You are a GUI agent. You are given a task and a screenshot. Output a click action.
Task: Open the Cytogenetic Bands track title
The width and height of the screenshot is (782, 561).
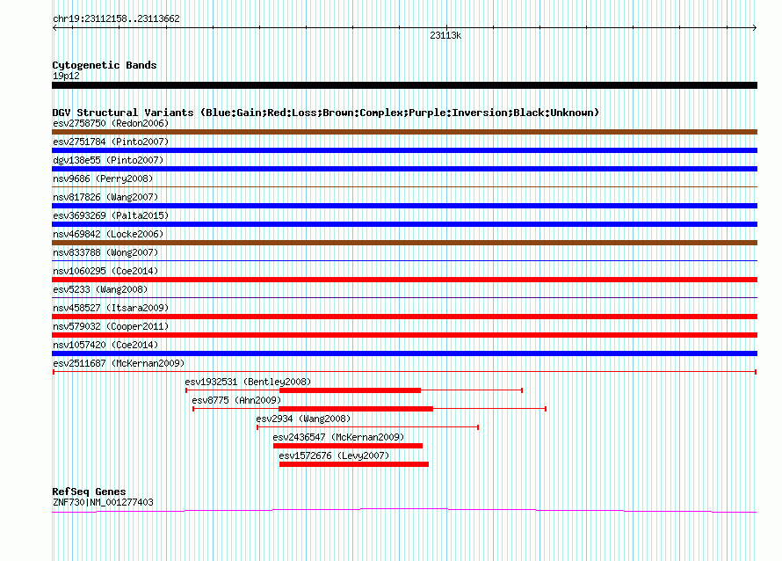pyautogui.click(x=105, y=65)
